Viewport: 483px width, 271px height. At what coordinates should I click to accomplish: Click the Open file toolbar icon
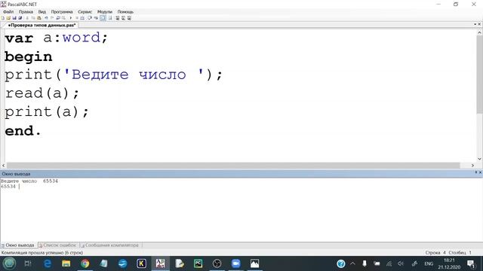point(8,18)
